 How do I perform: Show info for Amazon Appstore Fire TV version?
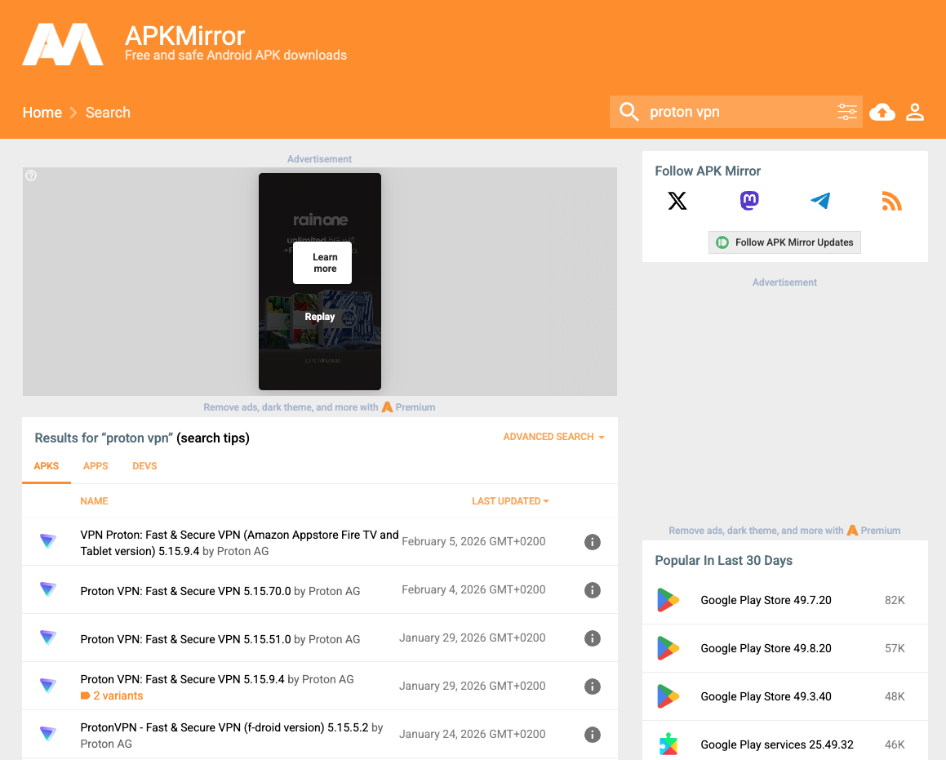[x=593, y=542]
